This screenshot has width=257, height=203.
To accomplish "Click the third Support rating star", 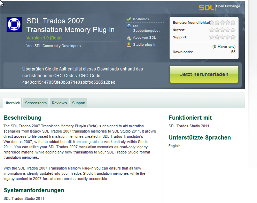I will click(222, 37).
